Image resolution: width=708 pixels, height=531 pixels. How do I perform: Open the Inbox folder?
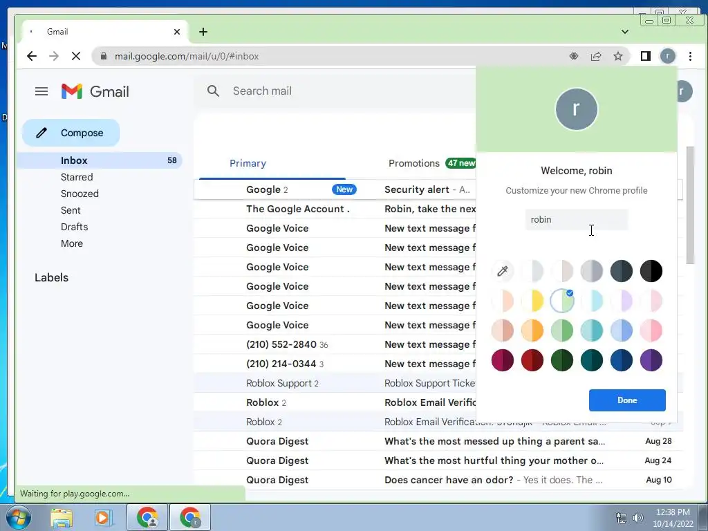100,160
